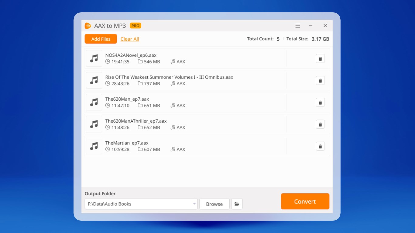Delete NOS4A2ANovel_ep6.aax with its trash icon
This screenshot has height=233, width=415.
tap(320, 59)
